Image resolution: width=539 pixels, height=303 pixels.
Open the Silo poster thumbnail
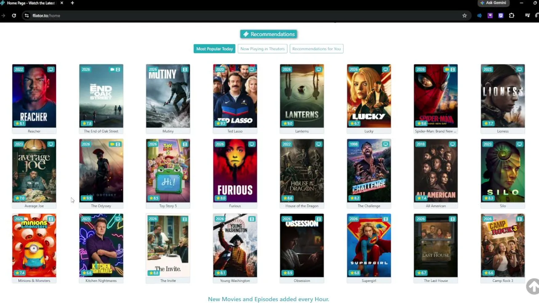click(503, 171)
